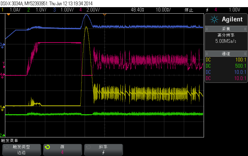Click the pink trigger level T marker
The width and height of the screenshot is (248, 156).
(4, 65)
